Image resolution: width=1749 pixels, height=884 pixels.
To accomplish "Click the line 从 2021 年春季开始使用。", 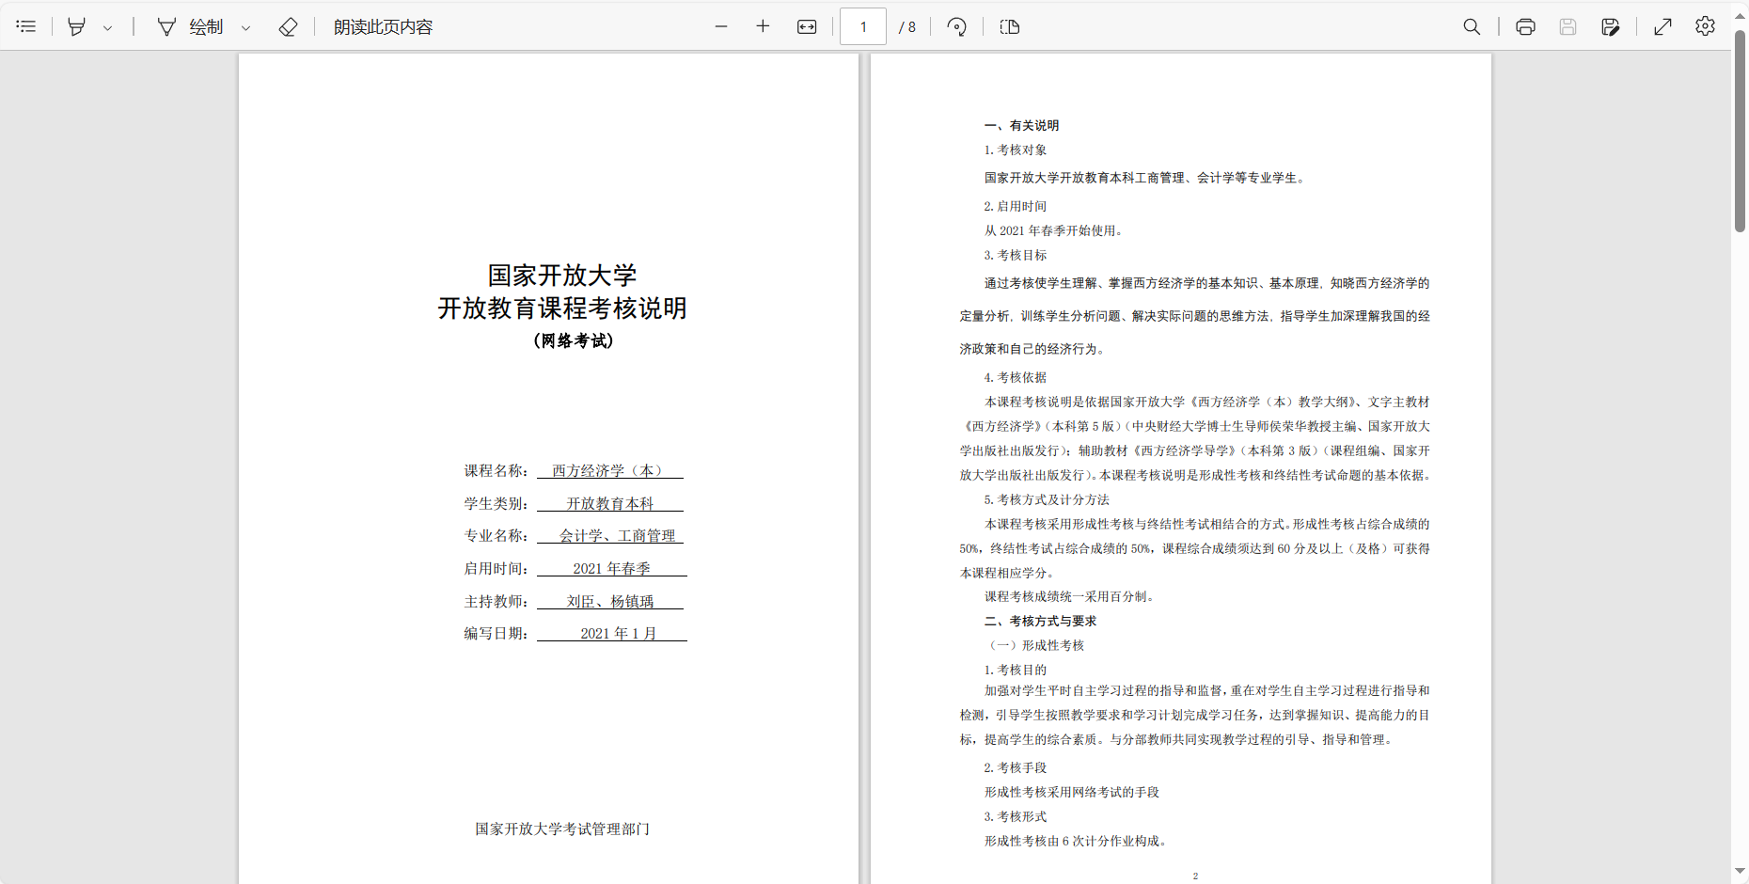I will pos(1053,230).
